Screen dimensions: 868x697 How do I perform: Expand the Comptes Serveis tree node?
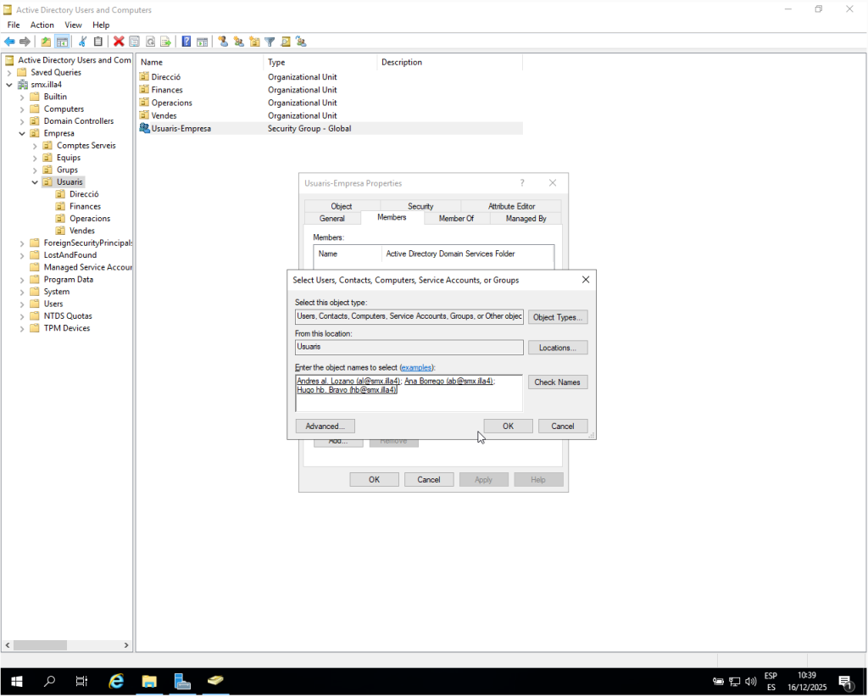pyautogui.click(x=35, y=146)
